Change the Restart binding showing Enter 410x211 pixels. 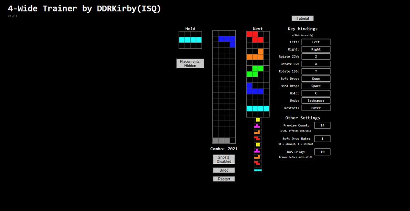tap(316, 108)
